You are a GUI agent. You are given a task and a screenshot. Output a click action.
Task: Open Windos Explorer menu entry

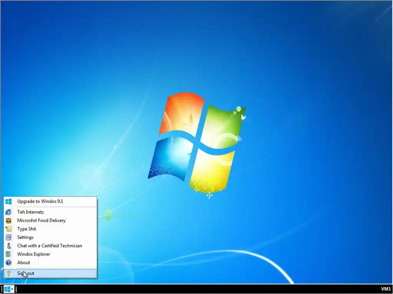click(50, 254)
